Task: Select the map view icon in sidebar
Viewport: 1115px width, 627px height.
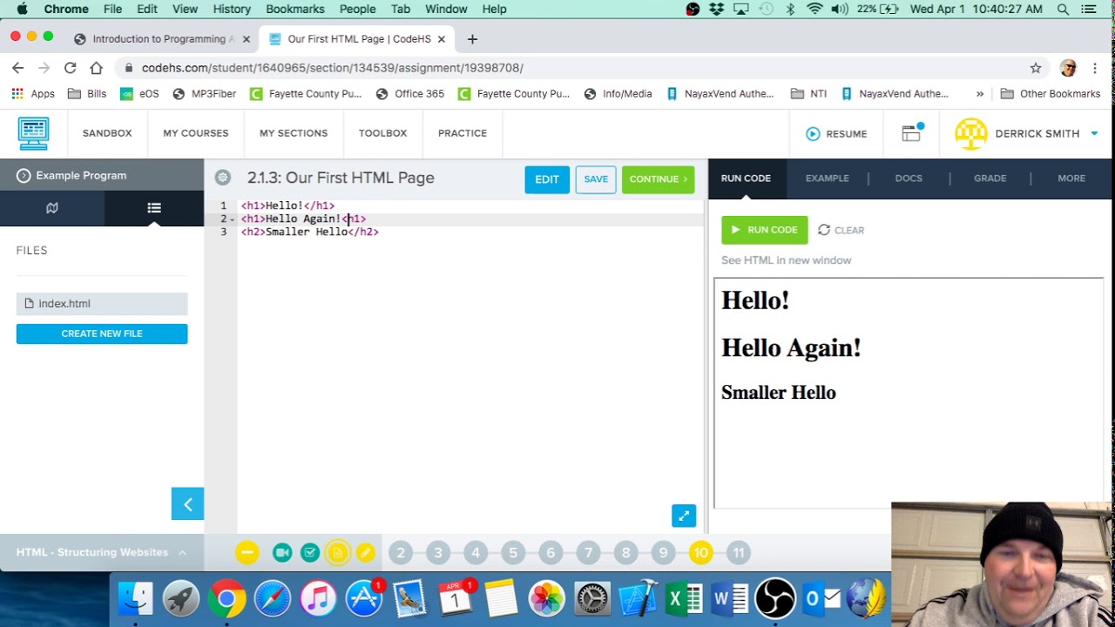Action: (x=52, y=208)
